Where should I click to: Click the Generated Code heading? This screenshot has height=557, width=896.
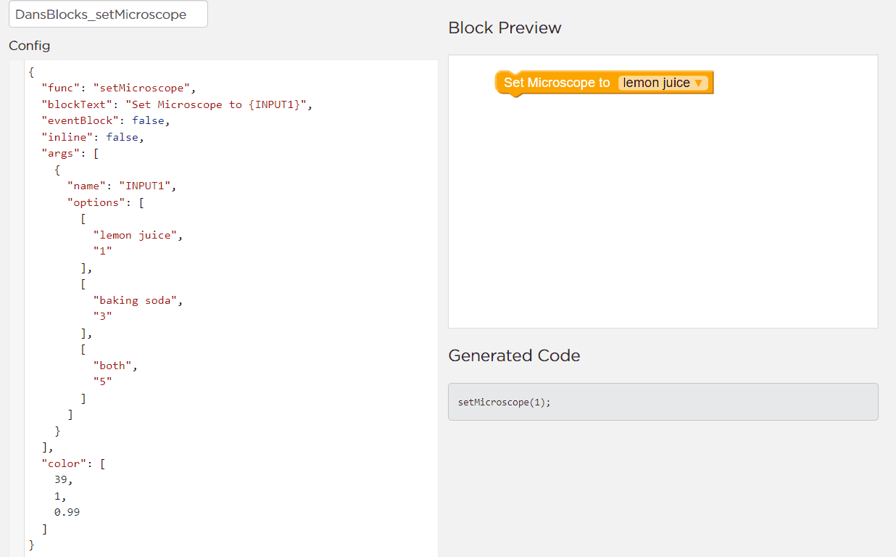point(514,355)
